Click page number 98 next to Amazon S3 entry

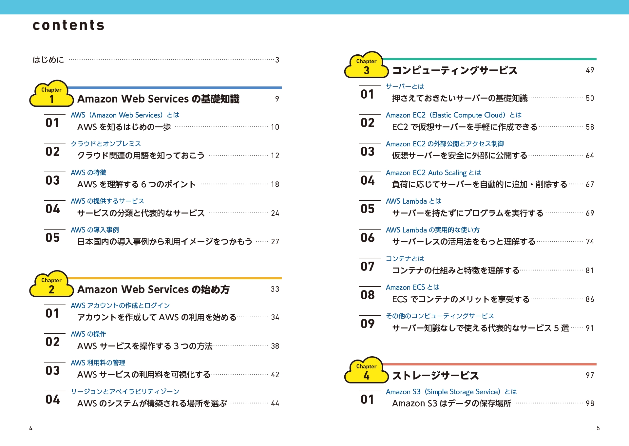tap(590, 403)
